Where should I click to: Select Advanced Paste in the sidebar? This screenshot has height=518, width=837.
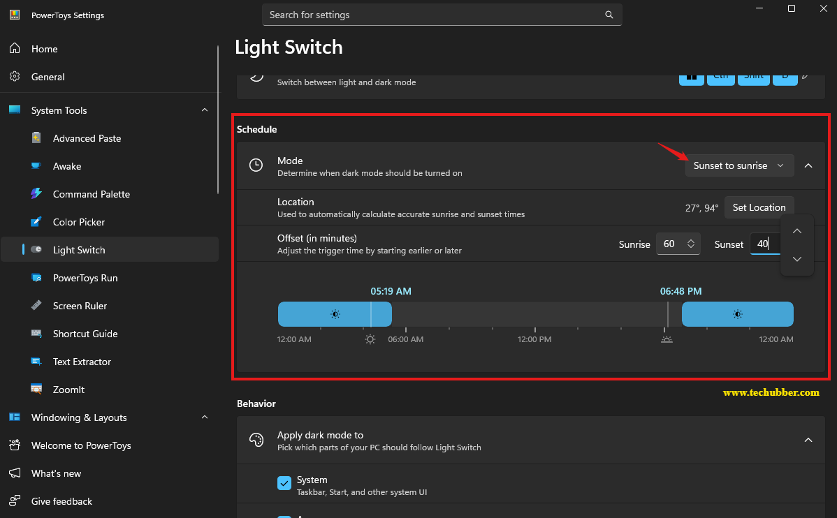click(110, 138)
